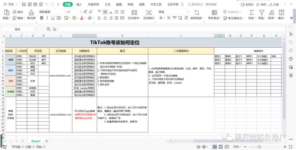Toggle bottom vertical alignment
The image size is (296, 150).
(111, 12)
